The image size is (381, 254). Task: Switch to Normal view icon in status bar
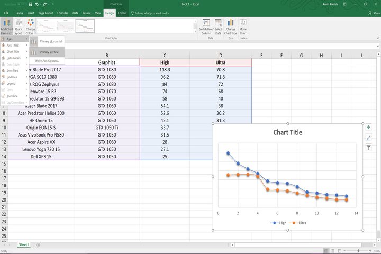(326, 251)
